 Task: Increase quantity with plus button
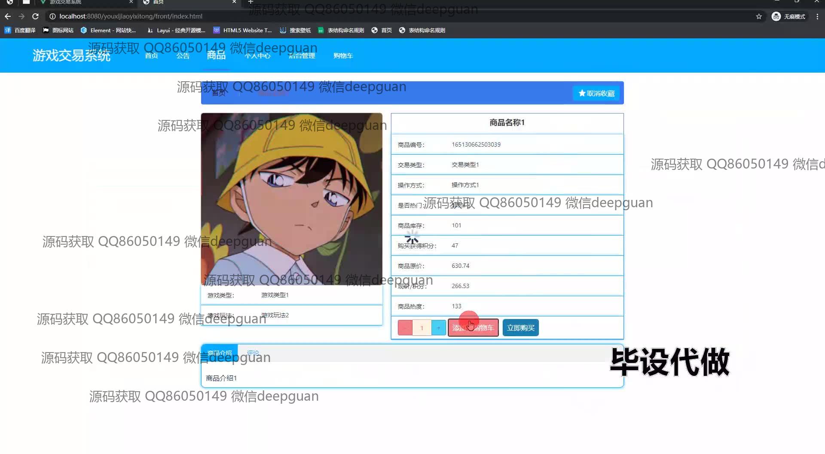tap(438, 328)
